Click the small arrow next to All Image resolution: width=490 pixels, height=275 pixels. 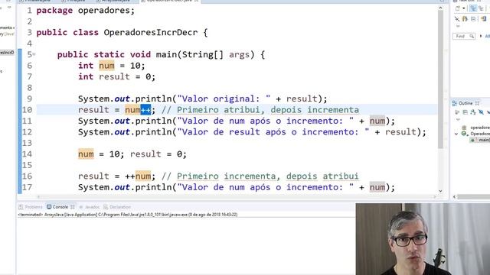click(x=481, y=36)
